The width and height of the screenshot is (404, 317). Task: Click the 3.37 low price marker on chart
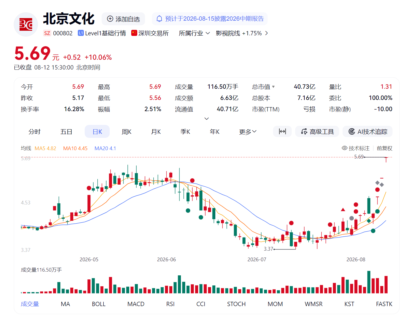click(x=268, y=249)
